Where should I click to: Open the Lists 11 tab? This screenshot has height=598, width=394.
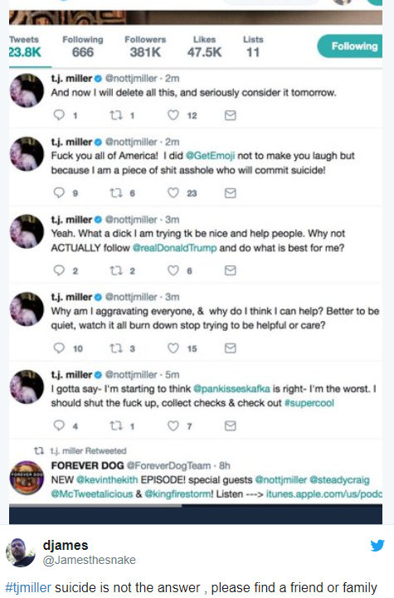click(253, 46)
